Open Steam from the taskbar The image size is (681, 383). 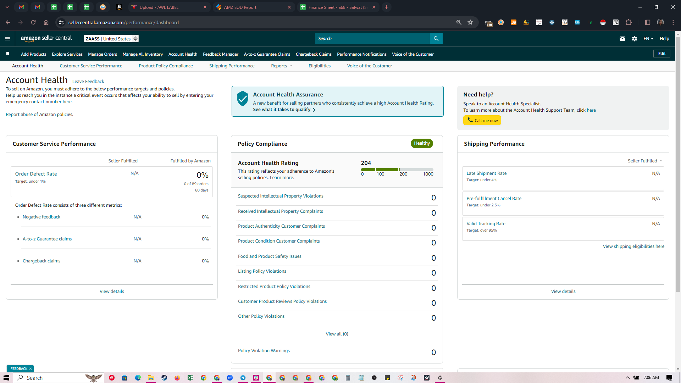164,378
